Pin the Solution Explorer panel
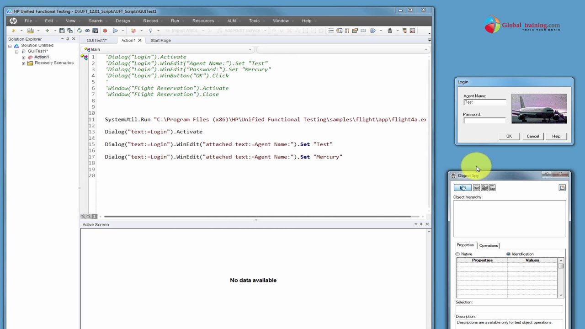585x329 pixels. pyautogui.click(x=68, y=39)
